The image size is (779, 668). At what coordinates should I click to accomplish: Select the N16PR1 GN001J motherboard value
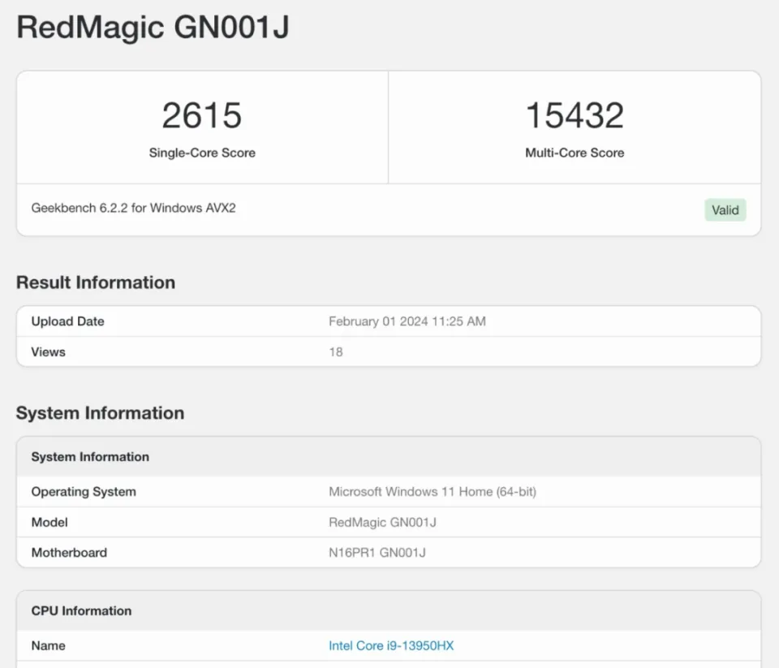[x=377, y=553]
